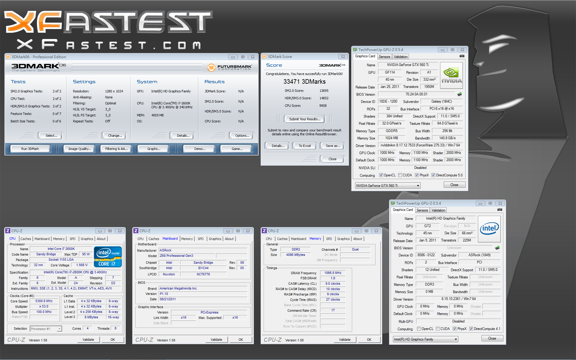
Task: Click Submit Your Results button
Action: click(x=304, y=119)
